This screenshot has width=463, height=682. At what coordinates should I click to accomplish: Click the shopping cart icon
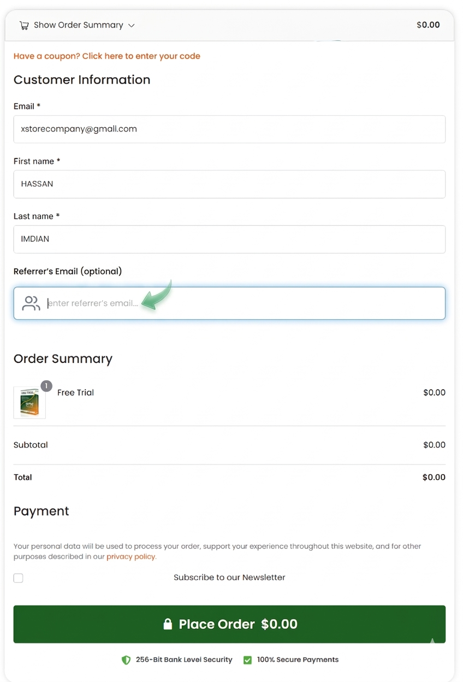[x=23, y=25]
